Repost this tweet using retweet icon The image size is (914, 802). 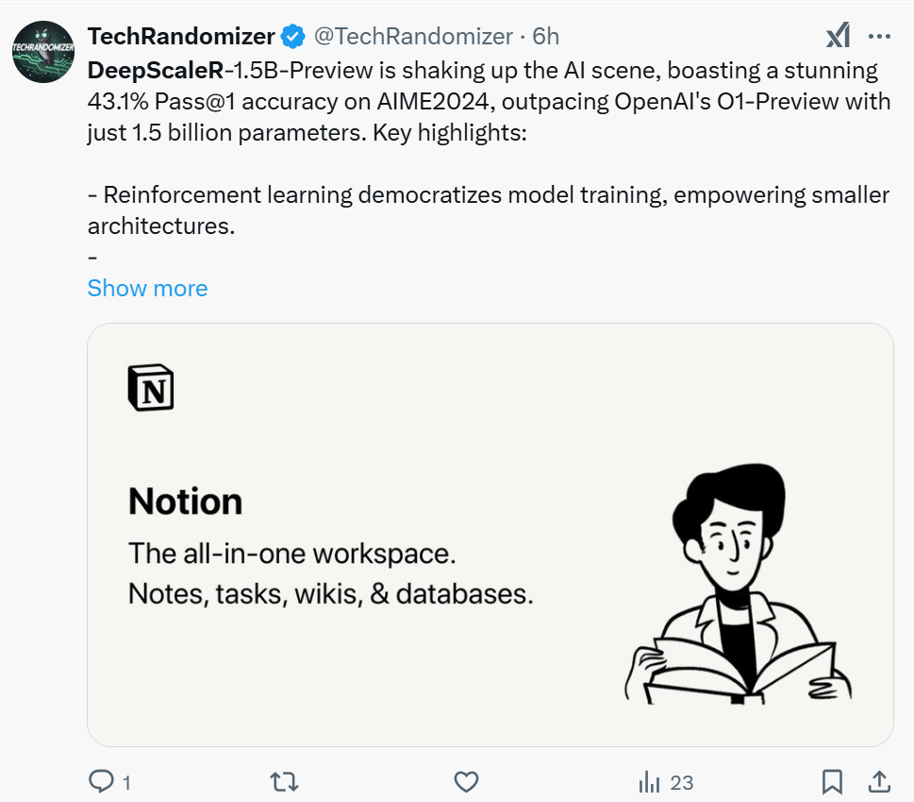pos(285,781)
